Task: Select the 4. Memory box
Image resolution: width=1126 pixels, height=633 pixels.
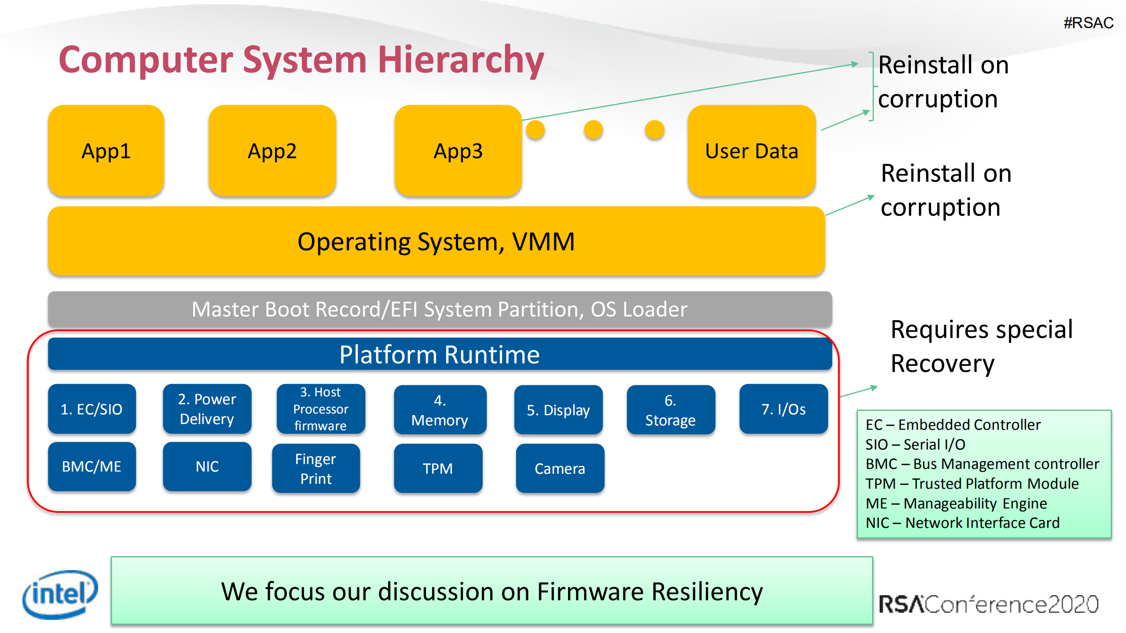Action: click(440, 410)
